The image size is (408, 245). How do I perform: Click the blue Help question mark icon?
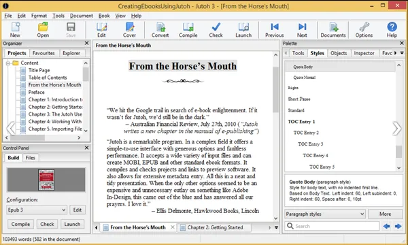(392, 30)
